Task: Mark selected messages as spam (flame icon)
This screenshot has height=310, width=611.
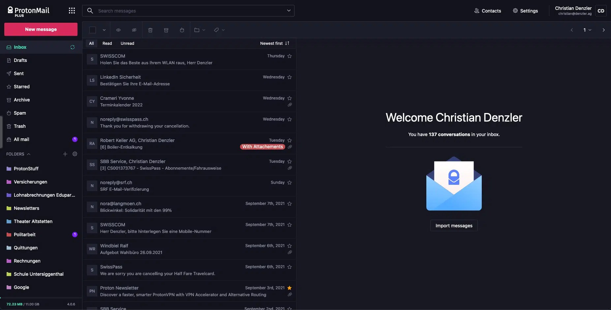Action: [182, 30]
